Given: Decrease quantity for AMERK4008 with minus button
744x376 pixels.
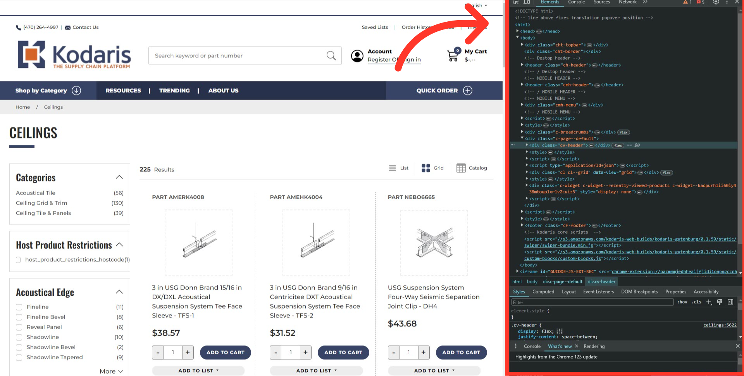Looking at the screenshot, I should tap(158, 352).
